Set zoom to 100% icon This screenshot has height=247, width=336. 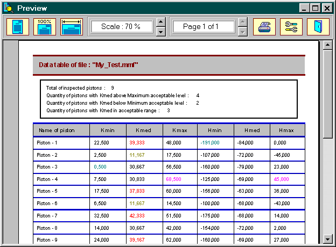[x=45, y=27]
